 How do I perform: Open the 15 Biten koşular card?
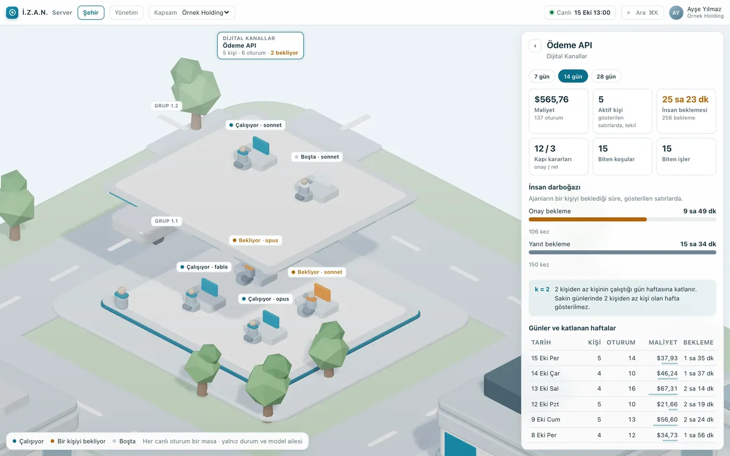tap(622, 156)
